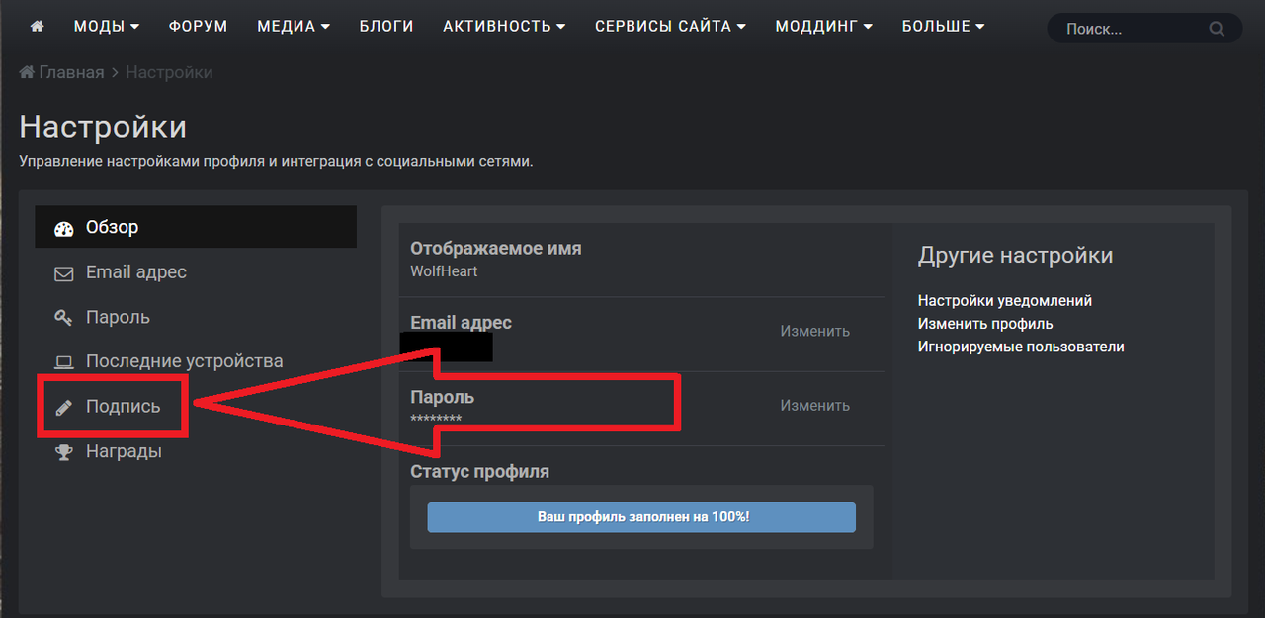Viewport: 1265px width, 618px height.
Task: Click the WolfHeart display name
Action: tap(444, 270)
